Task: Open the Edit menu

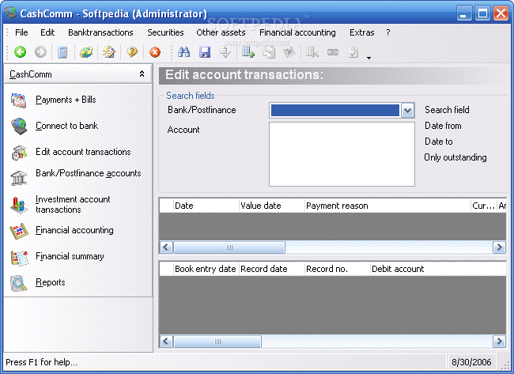Action: click(x=47, y=32)
